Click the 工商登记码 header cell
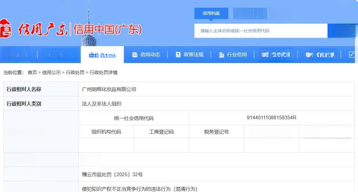Screen dimensions: 358x192 pyautogui.click(x=161, y=132)
